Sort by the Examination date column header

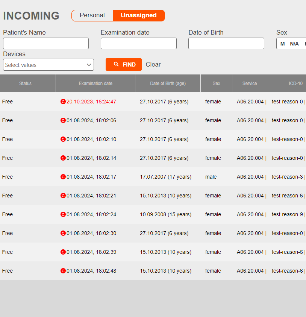pyautogui.click(x=95, y=83)
